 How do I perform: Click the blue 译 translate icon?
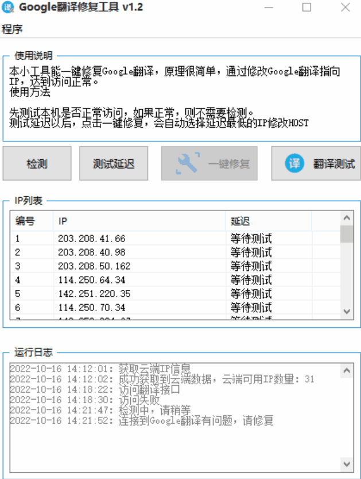294,163
